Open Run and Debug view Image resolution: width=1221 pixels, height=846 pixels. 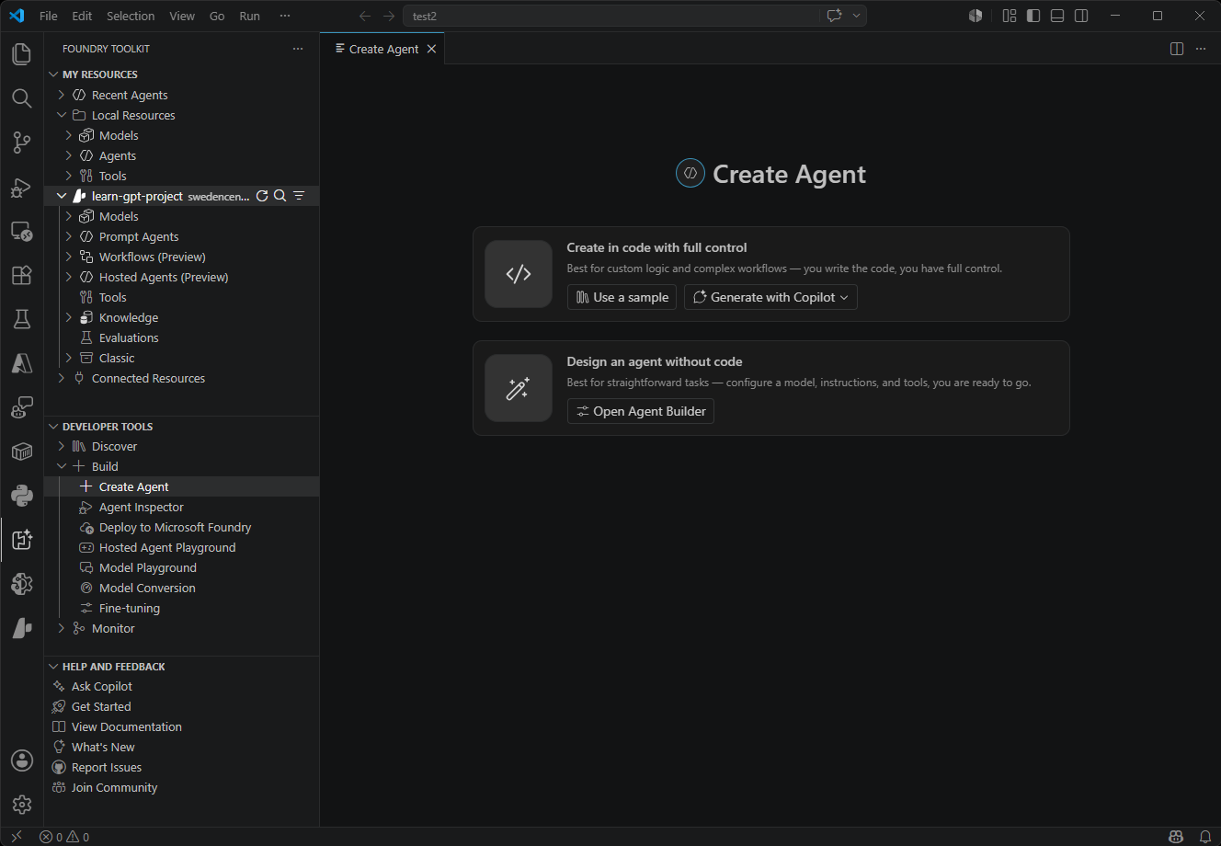point(21,187)
